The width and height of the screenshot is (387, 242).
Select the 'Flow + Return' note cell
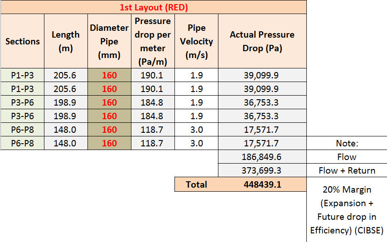347,170
